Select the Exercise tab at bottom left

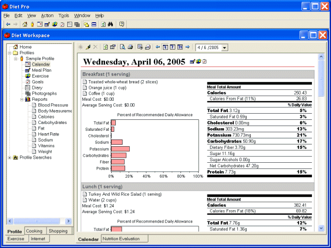(16, 239)
